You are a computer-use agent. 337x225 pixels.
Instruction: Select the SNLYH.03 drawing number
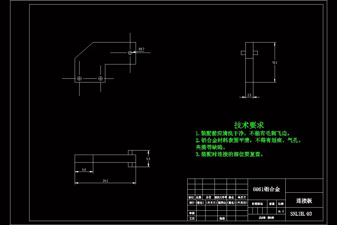[301, 214]
